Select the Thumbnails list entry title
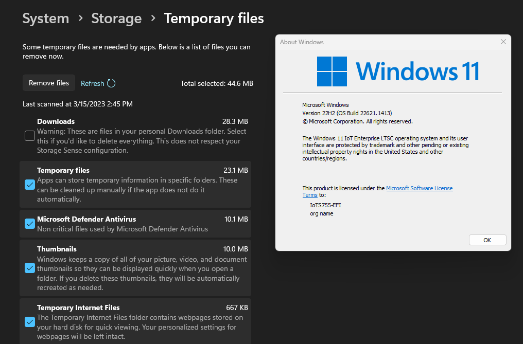Viewport: 523px width, 344px height. 57,249
